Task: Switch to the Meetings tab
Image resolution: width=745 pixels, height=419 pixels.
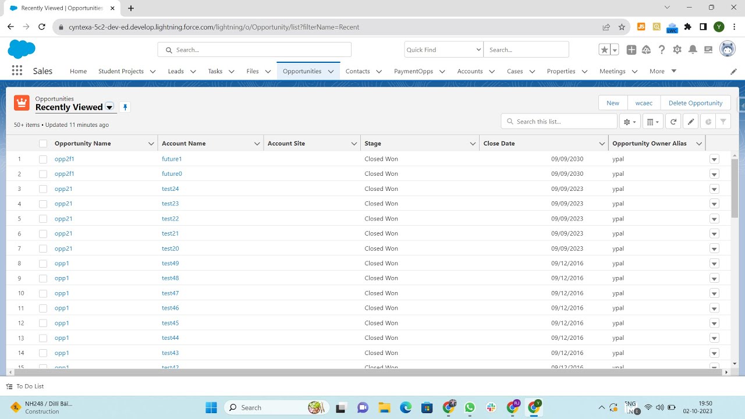Action: coord(612,71)
